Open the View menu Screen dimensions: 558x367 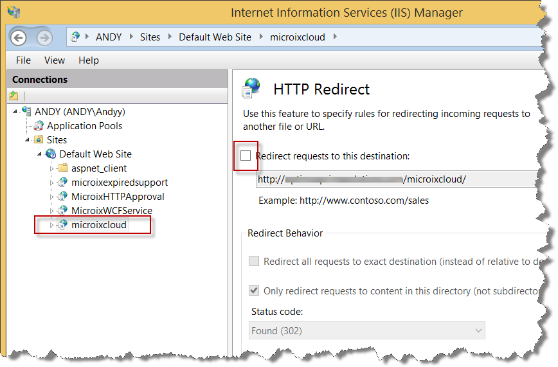click(x=55, y=60)
